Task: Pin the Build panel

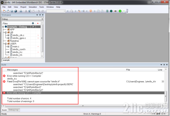Action: (x=164, y=65)
